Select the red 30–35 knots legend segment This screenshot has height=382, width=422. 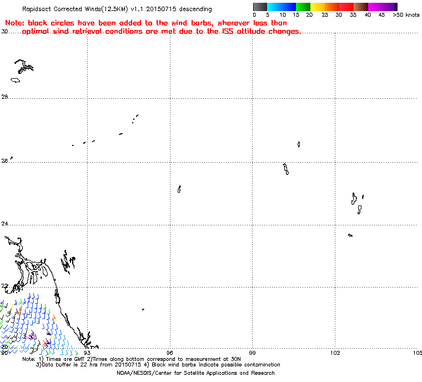click(x=346, y=7)
